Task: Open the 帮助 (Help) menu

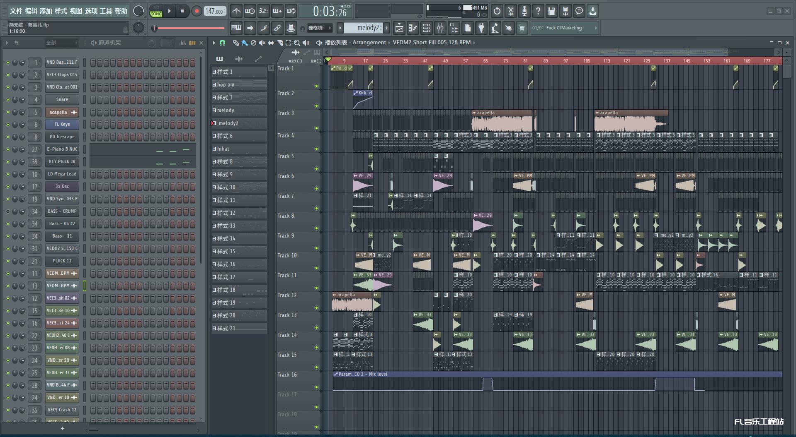Action: pos(121,11)
